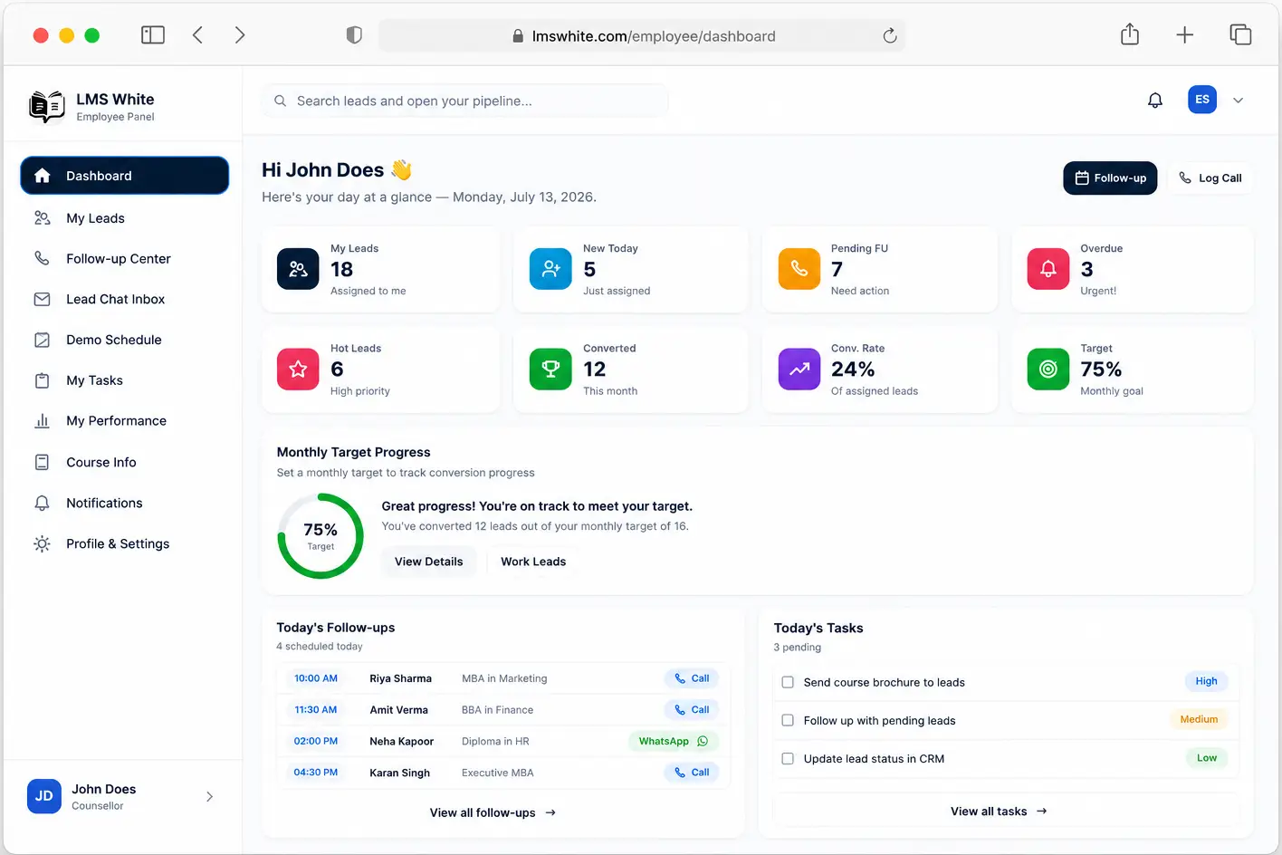Expand John Does profile chevron
Screen dimensions: 1282x855
pyautogui.click(x=209, y=797)
